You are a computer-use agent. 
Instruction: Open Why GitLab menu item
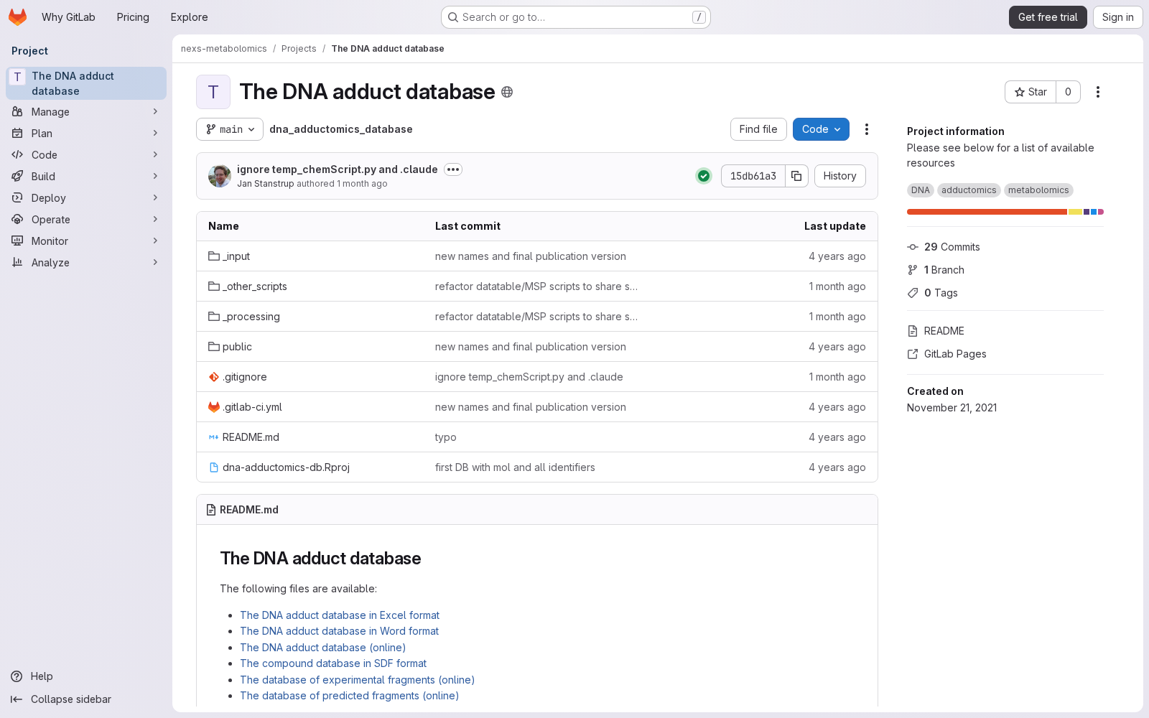tap(68, 17)
